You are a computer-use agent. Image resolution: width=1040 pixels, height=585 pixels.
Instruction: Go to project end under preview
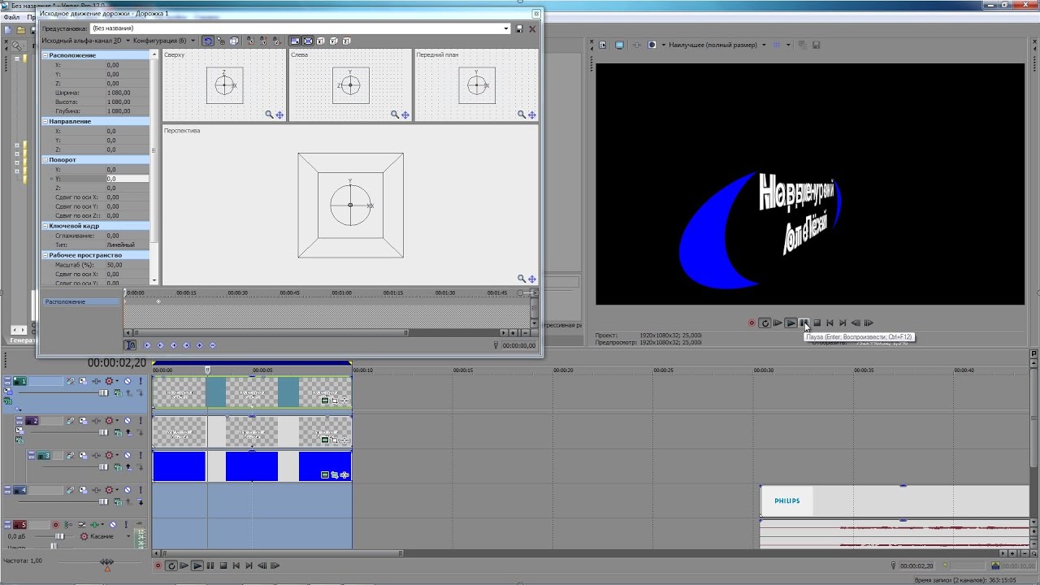pos(843,323)
